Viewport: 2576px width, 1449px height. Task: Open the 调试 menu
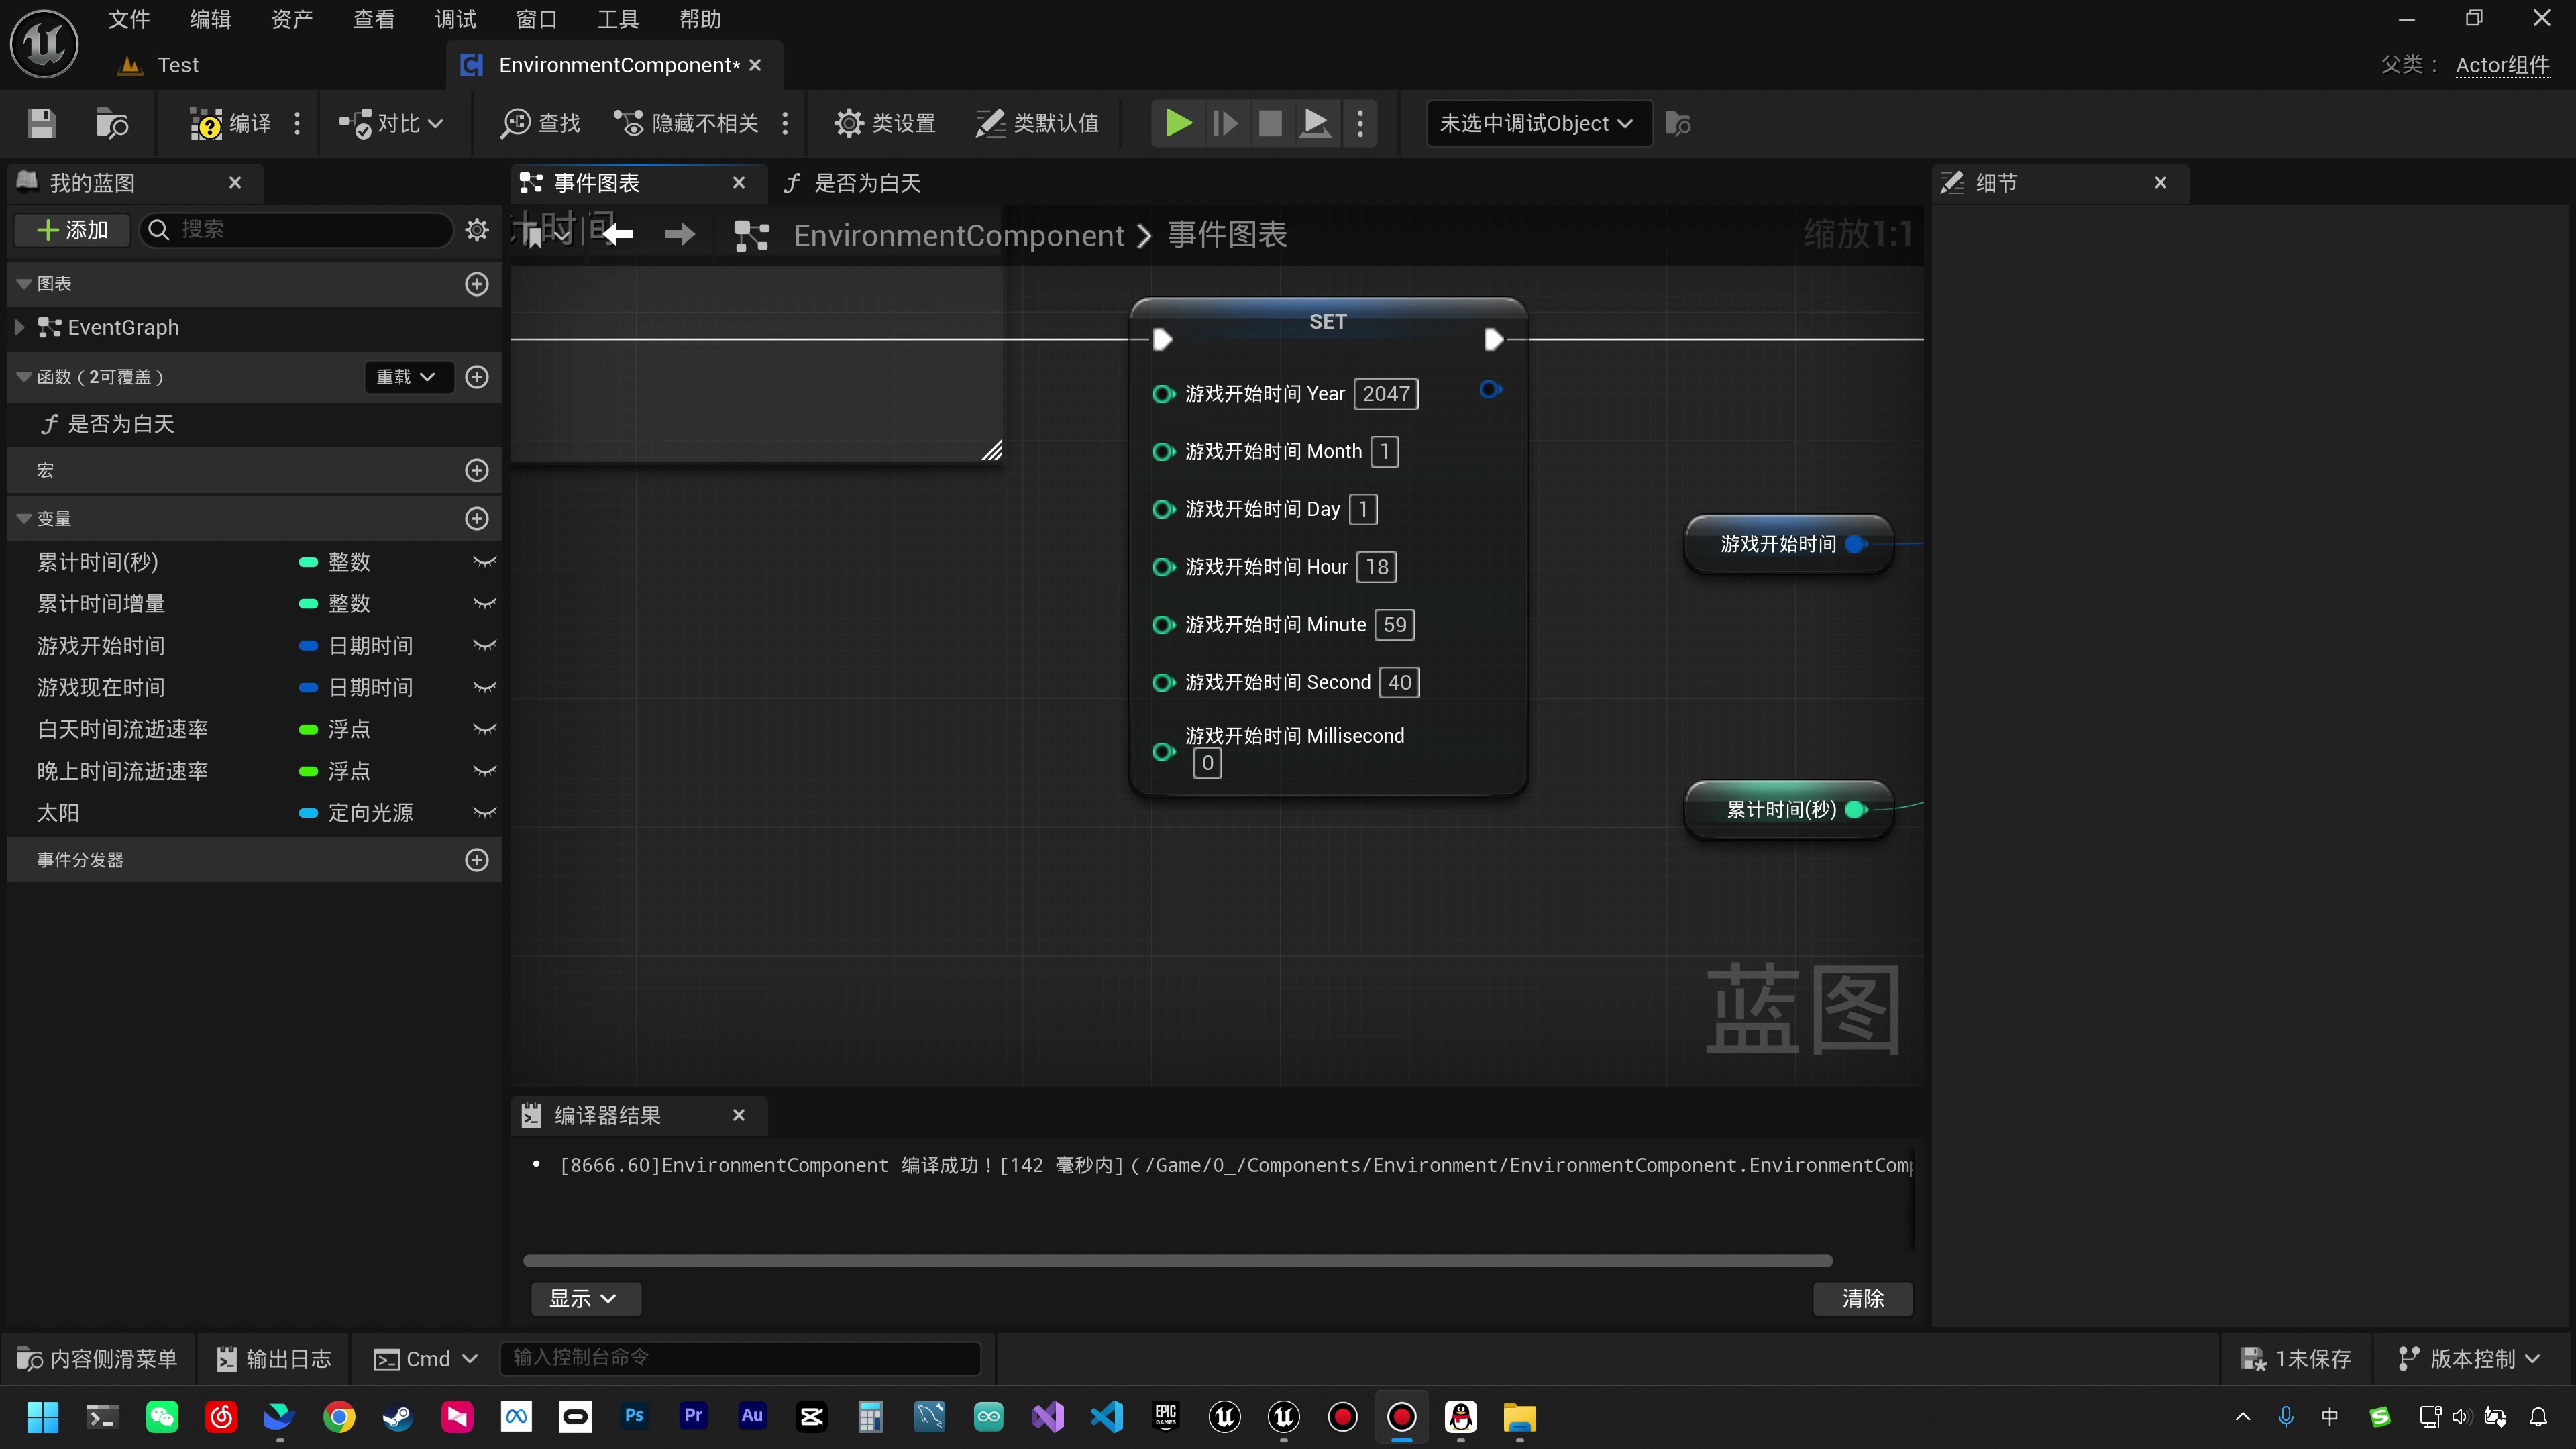pos(455,19)
